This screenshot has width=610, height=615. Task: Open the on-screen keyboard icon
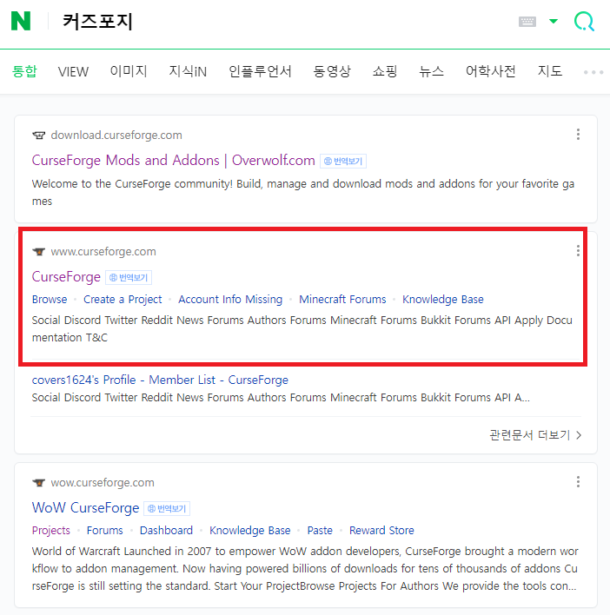(x=527, y=21)
